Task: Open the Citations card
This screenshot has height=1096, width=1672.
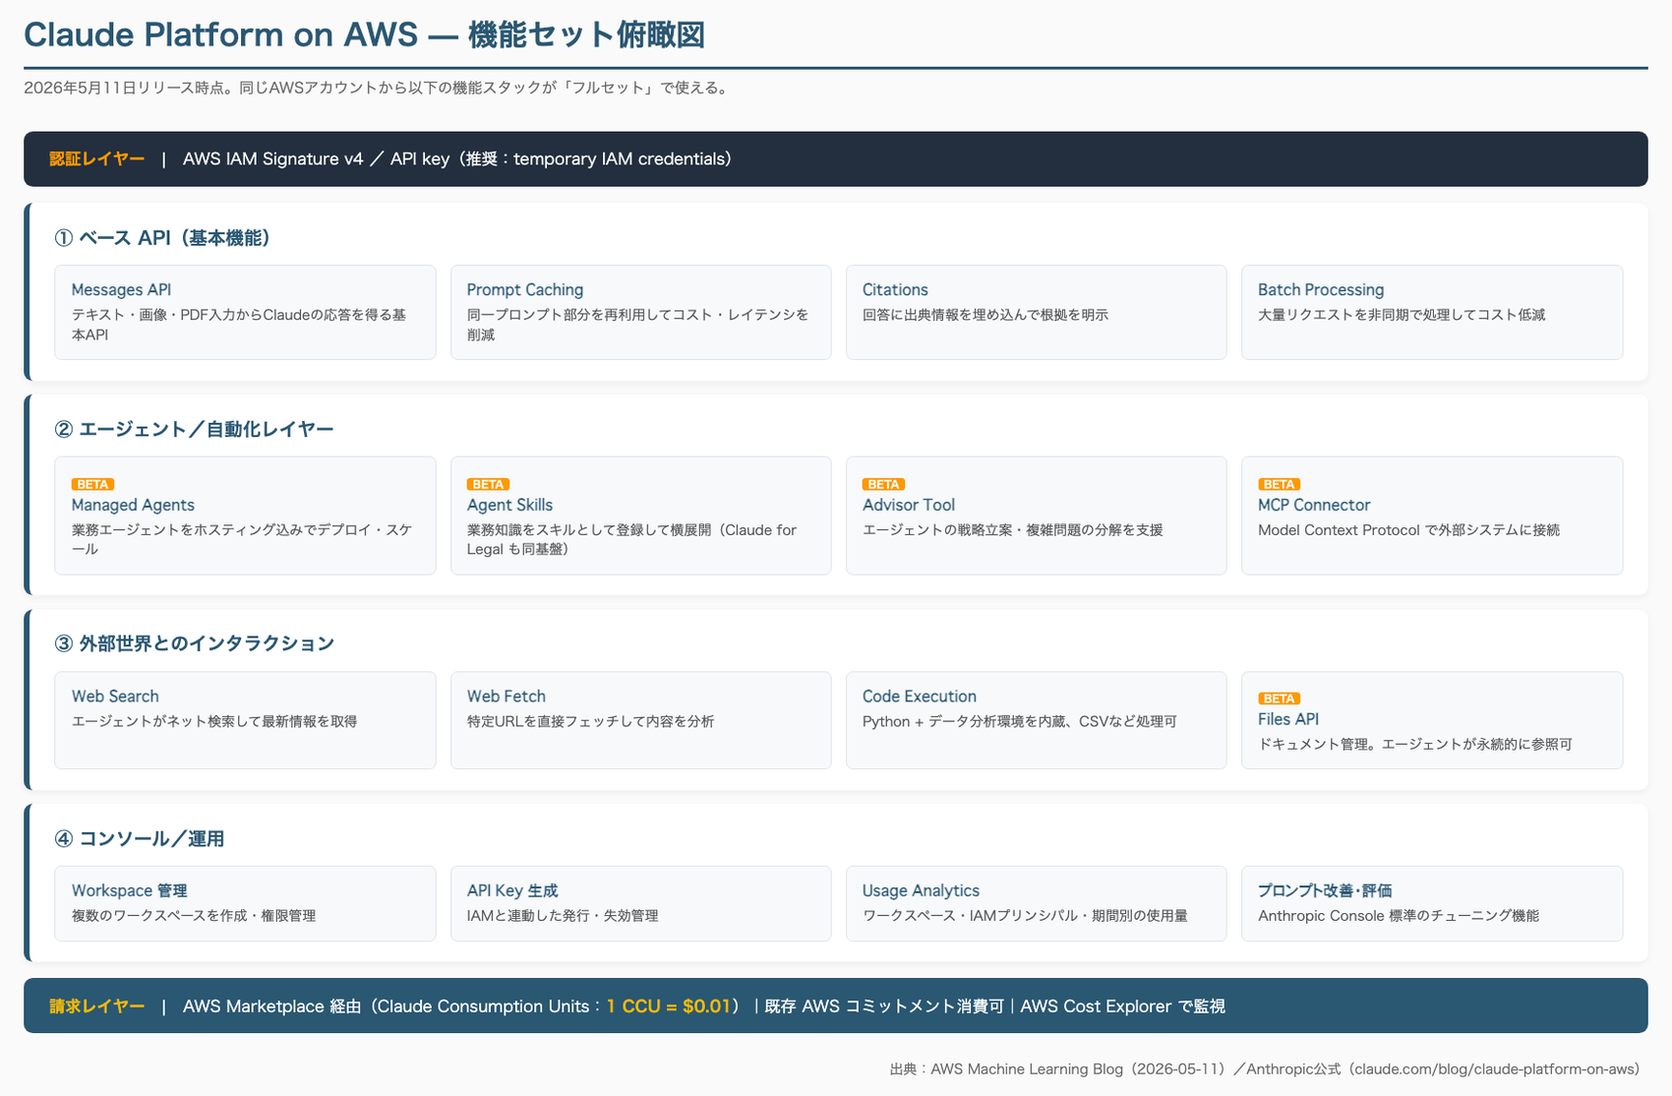Action: [x=1036, y=312]
